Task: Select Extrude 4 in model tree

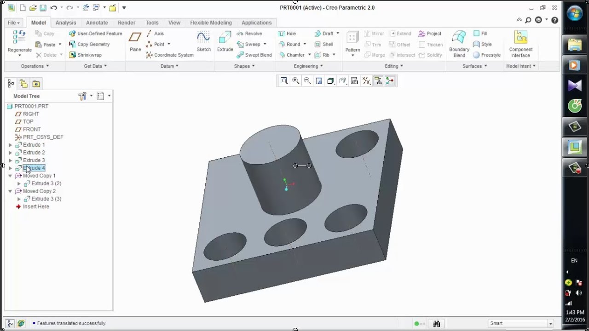Action: point(34,168)
